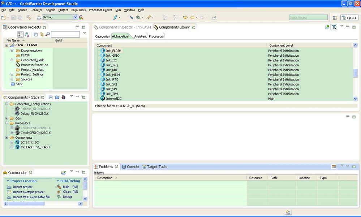Image resolution: width=361 pixels, height=217 pixels.
Task: Toggle tree/flat view button in Projects panel
Action: tap(20, 35)
